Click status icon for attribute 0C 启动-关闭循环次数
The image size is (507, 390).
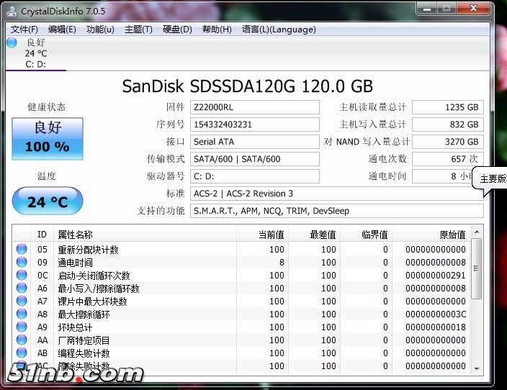pyautogui.click(x=22, y=276)
